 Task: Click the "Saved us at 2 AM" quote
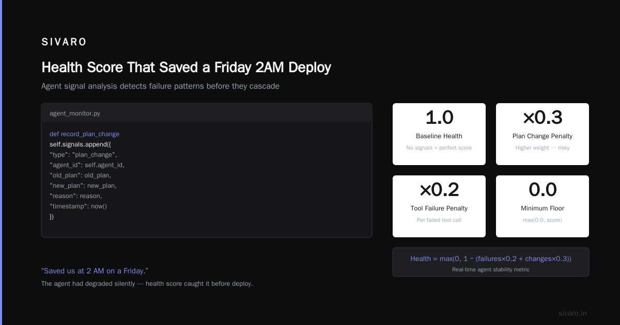coord(95,271)
